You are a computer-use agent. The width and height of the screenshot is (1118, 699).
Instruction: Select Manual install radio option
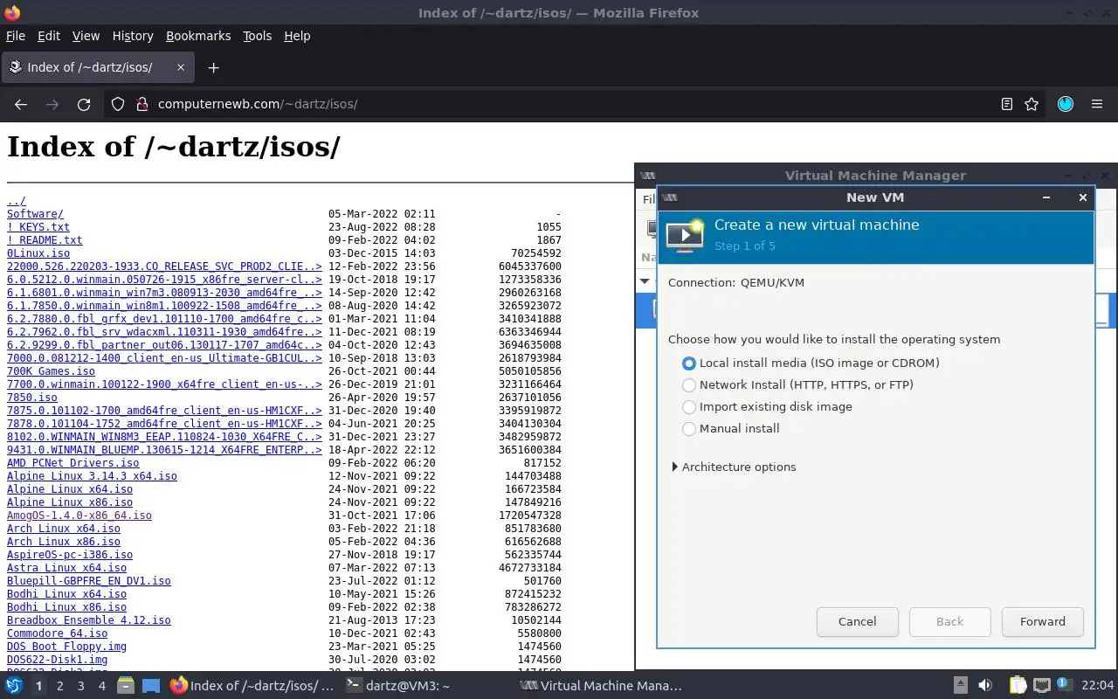(x=689, y=428)
